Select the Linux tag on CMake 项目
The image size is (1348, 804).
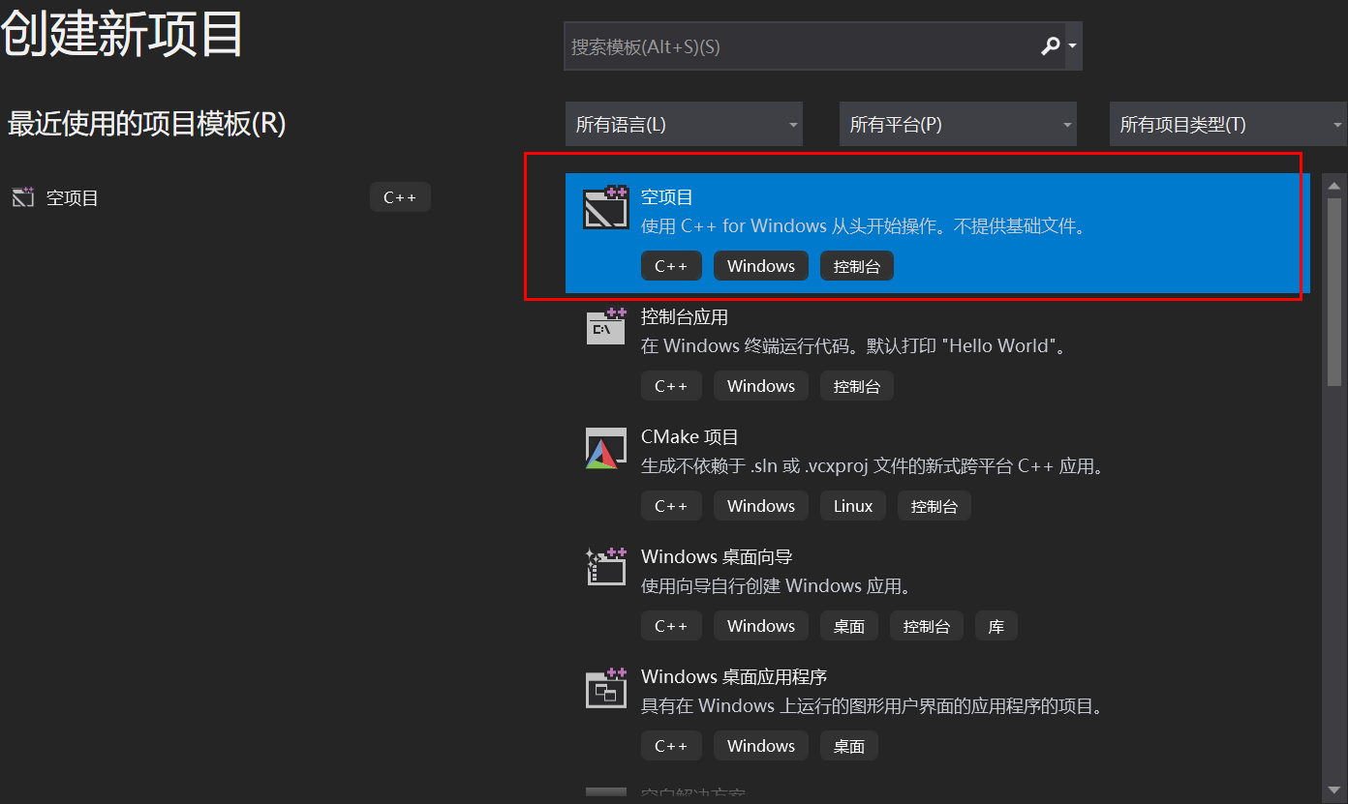[x=852, y=505]
